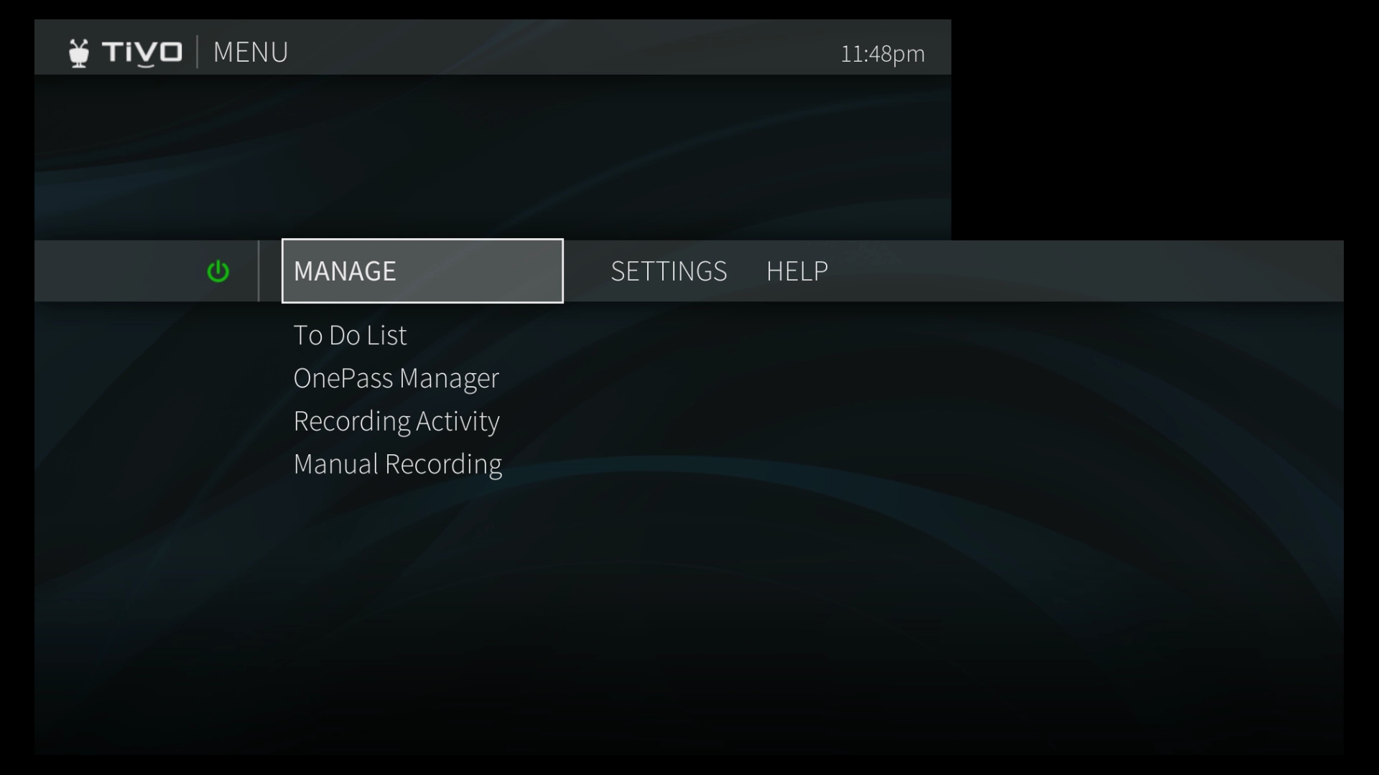The width and height of the screenshot is (1379, 775).
Task: Click the TiVo wordmark in header
Action: click(x=142, y=53)
